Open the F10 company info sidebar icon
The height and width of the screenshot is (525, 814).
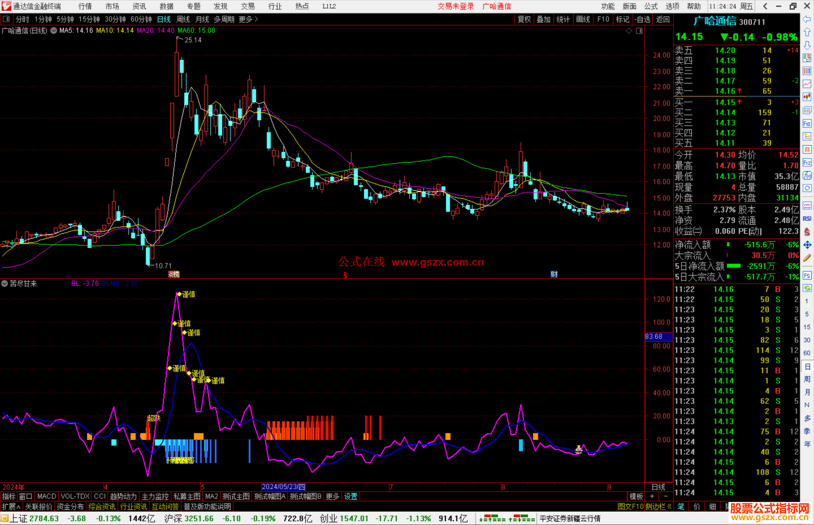[807, 123]
